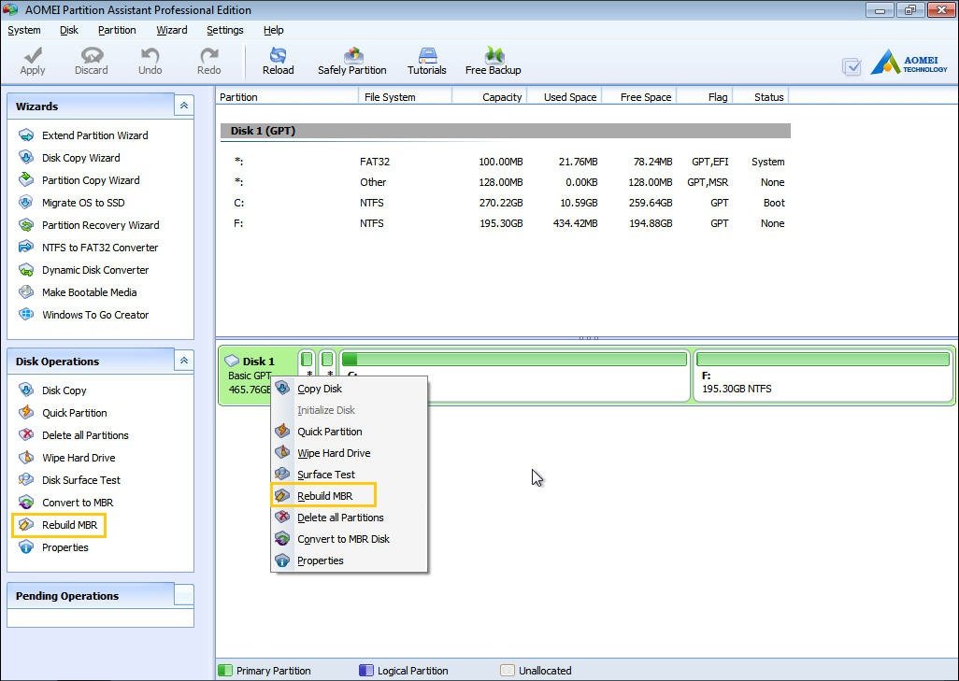
Task: Click Delete all Partitions in sidebar
Action: [x=74, y=435]
